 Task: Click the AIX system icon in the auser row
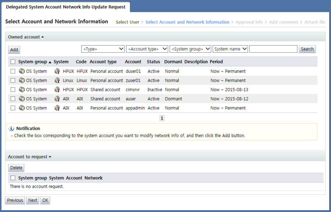click(x=57, y=99)
